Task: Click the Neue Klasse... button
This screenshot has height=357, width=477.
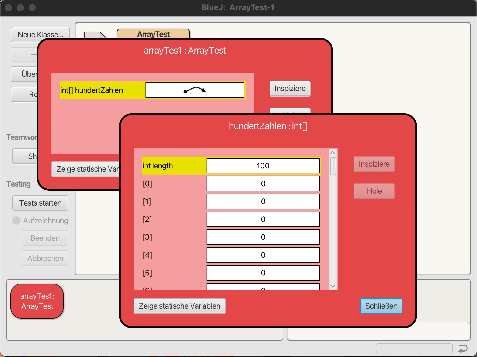Action: pos(40,35)
